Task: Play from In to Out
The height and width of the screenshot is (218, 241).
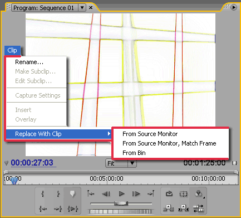Action: (x=73, y=209)
